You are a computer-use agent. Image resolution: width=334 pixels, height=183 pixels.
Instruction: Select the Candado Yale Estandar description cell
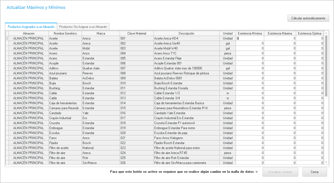coord(186,113)
